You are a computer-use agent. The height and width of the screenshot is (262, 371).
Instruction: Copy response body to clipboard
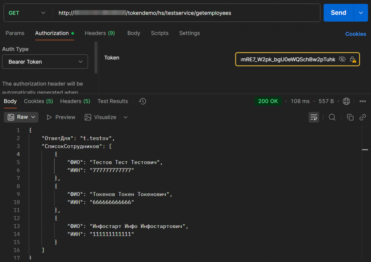tap(350, 117)
